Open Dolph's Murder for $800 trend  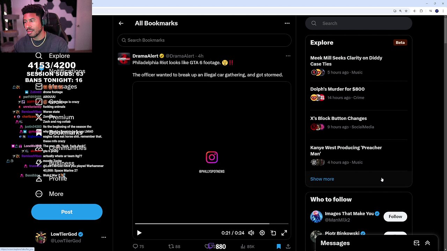tap(359, 93)
